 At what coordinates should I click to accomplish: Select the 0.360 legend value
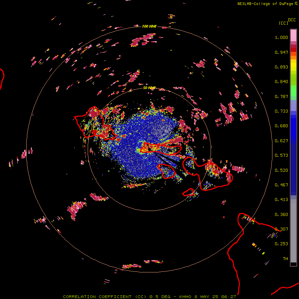(x=281, y=215)
